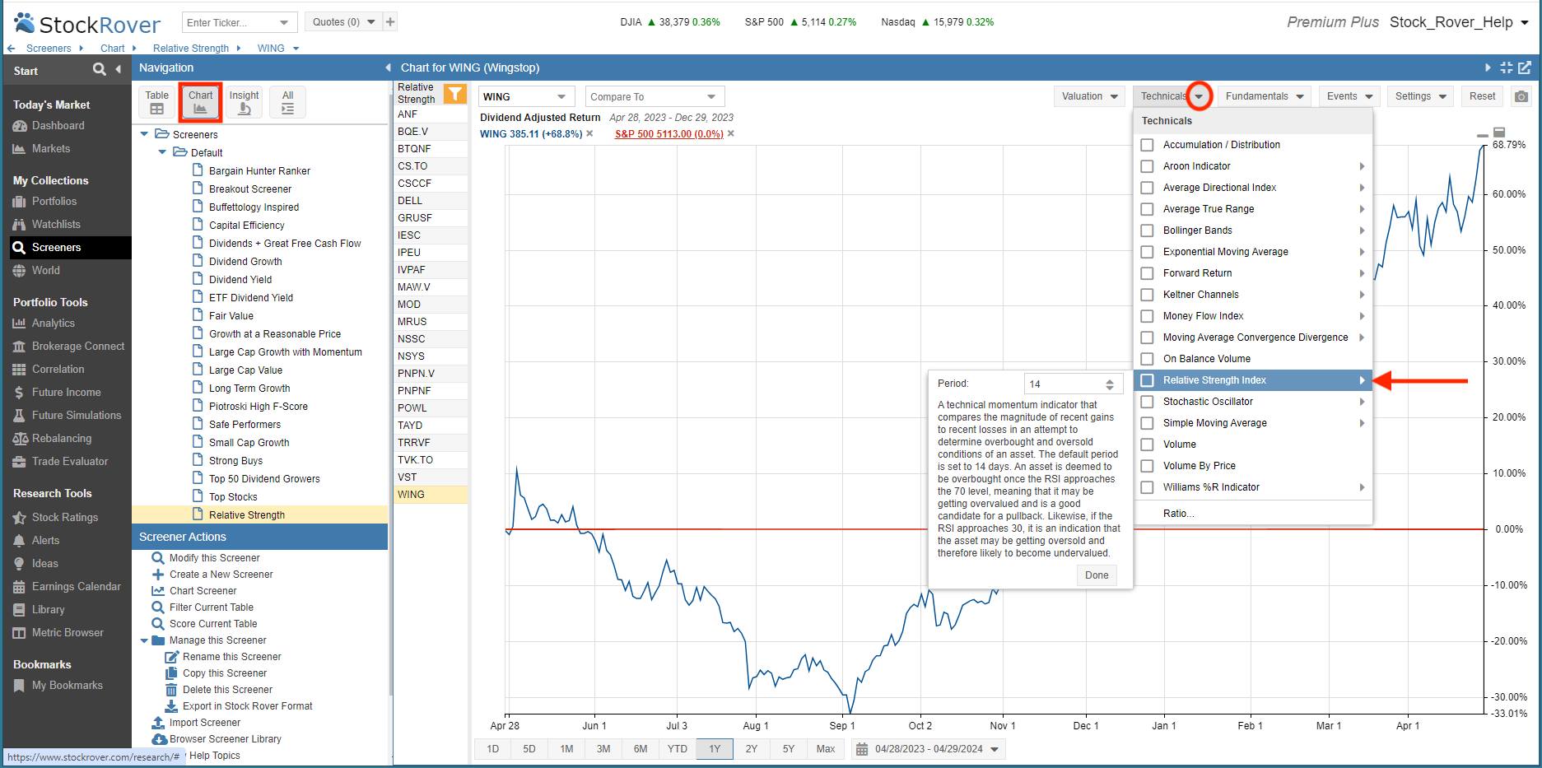
Task: Enable Williams %R Indicator checkbox
Action: pyautogui.click(x=1147, y=487)
